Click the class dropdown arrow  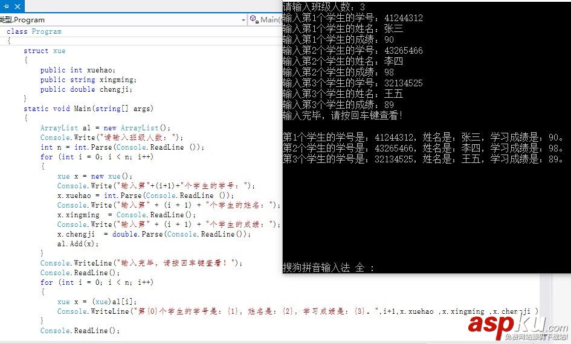click(x=244, y=20)
